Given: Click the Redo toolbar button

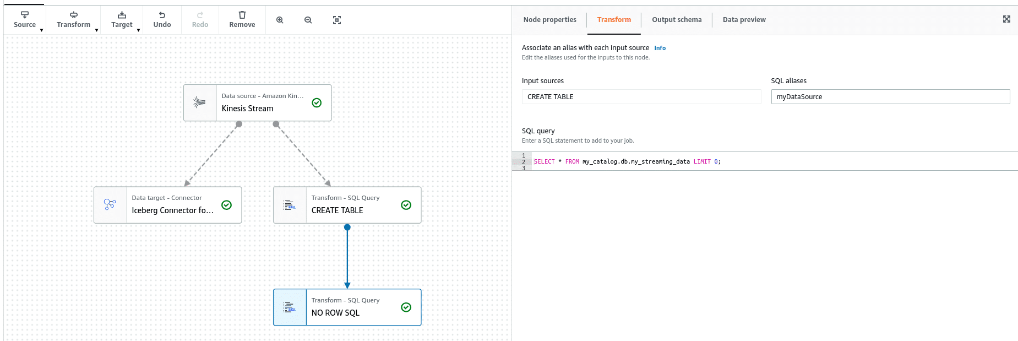Looking at the screenshot, I should pyautogui.click(x=200, y=20).
